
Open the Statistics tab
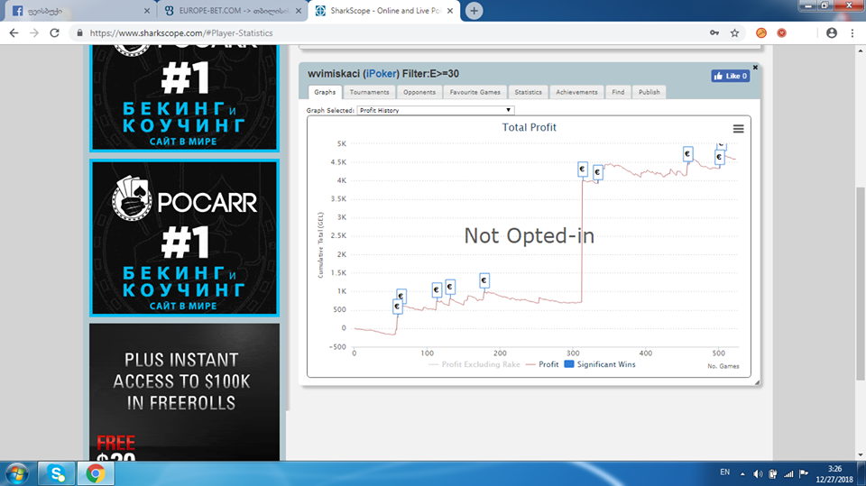pos(528,92)
